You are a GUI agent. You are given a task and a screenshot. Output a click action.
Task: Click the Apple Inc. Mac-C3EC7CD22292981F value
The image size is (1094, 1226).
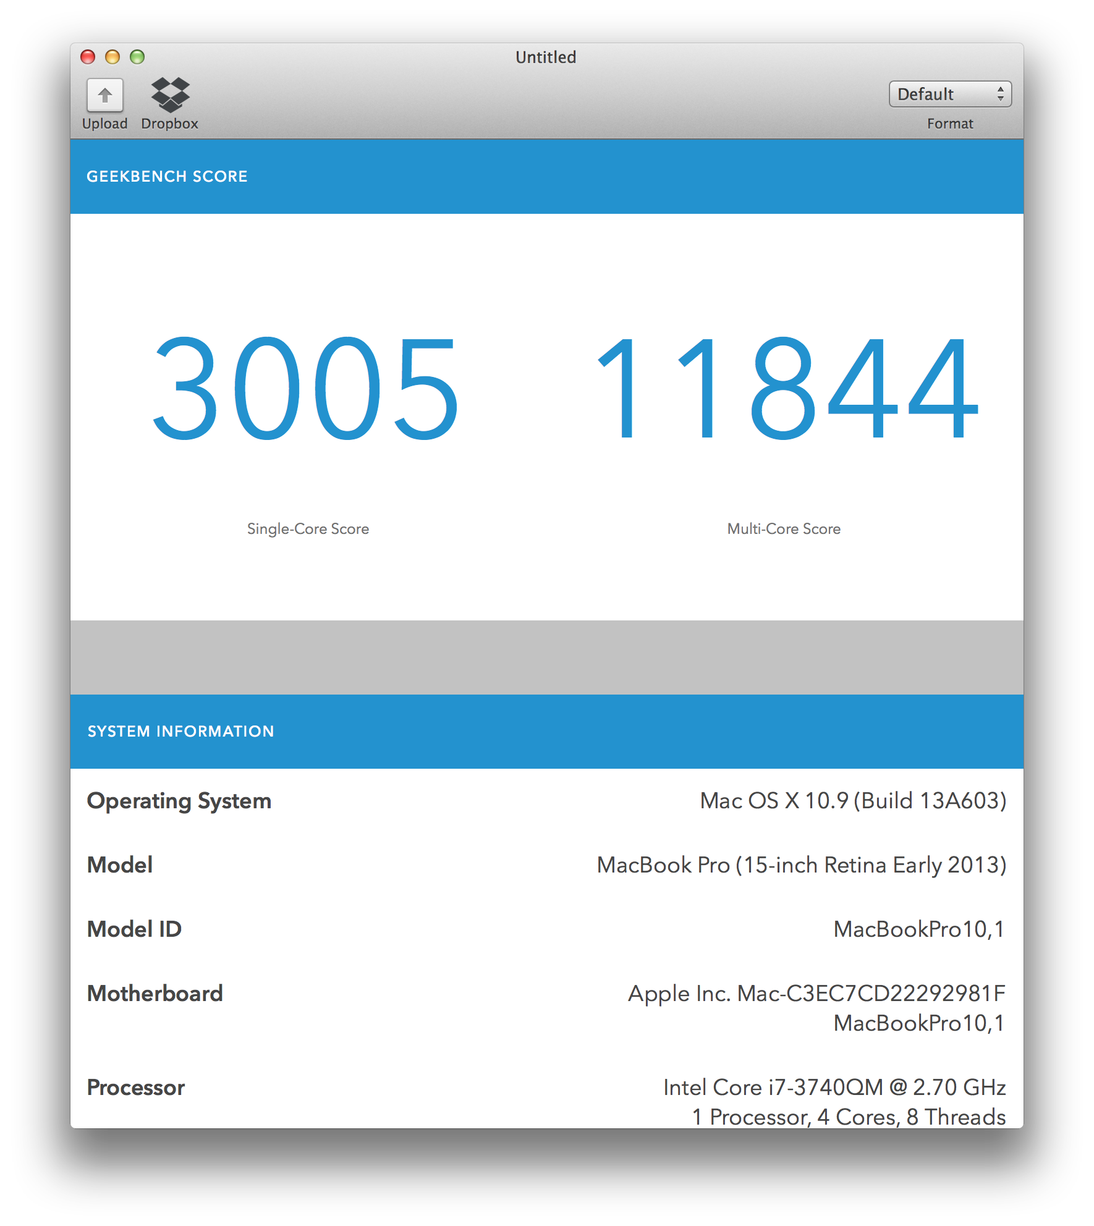click(816, 994)
